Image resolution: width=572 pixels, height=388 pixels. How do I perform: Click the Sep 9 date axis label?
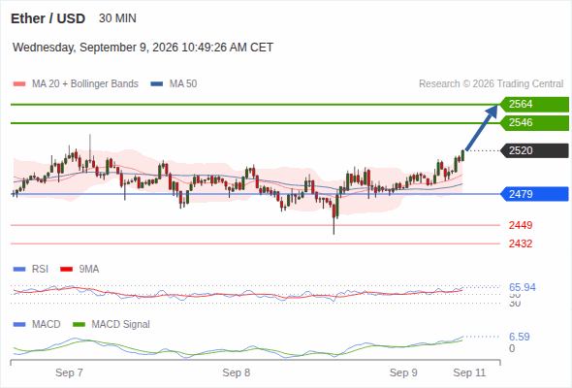(403, 372)
